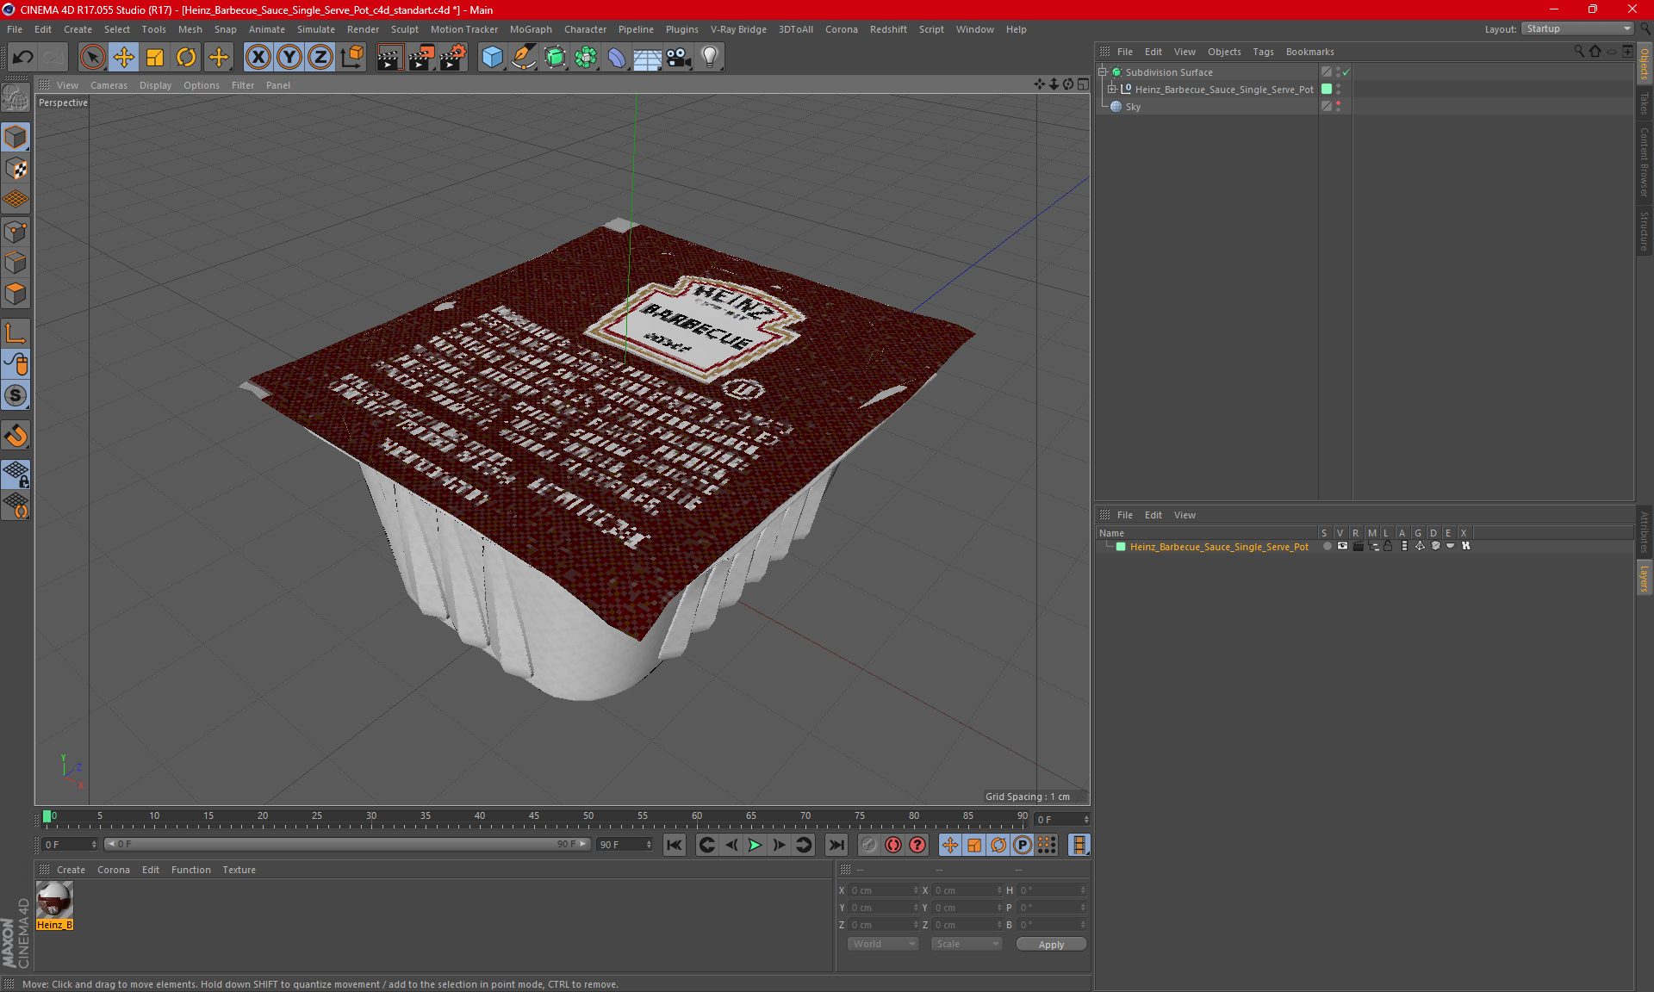This screenshot has width=1654, height=992.
Task: Add a Camera object
Action: (x=678, y=58)
